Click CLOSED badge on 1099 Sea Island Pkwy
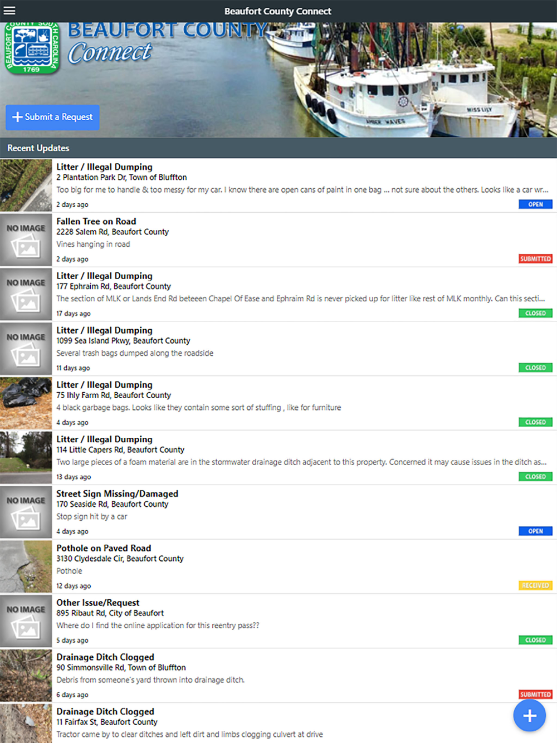 [535, 368]
